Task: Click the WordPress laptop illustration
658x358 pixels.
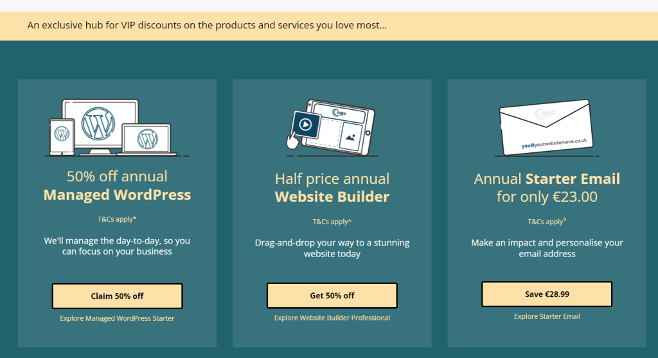Action: pyautogui.click(x=147, y=139)
